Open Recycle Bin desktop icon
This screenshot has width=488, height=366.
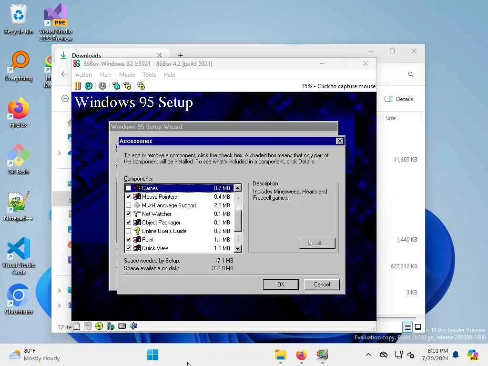pos(19,19)
